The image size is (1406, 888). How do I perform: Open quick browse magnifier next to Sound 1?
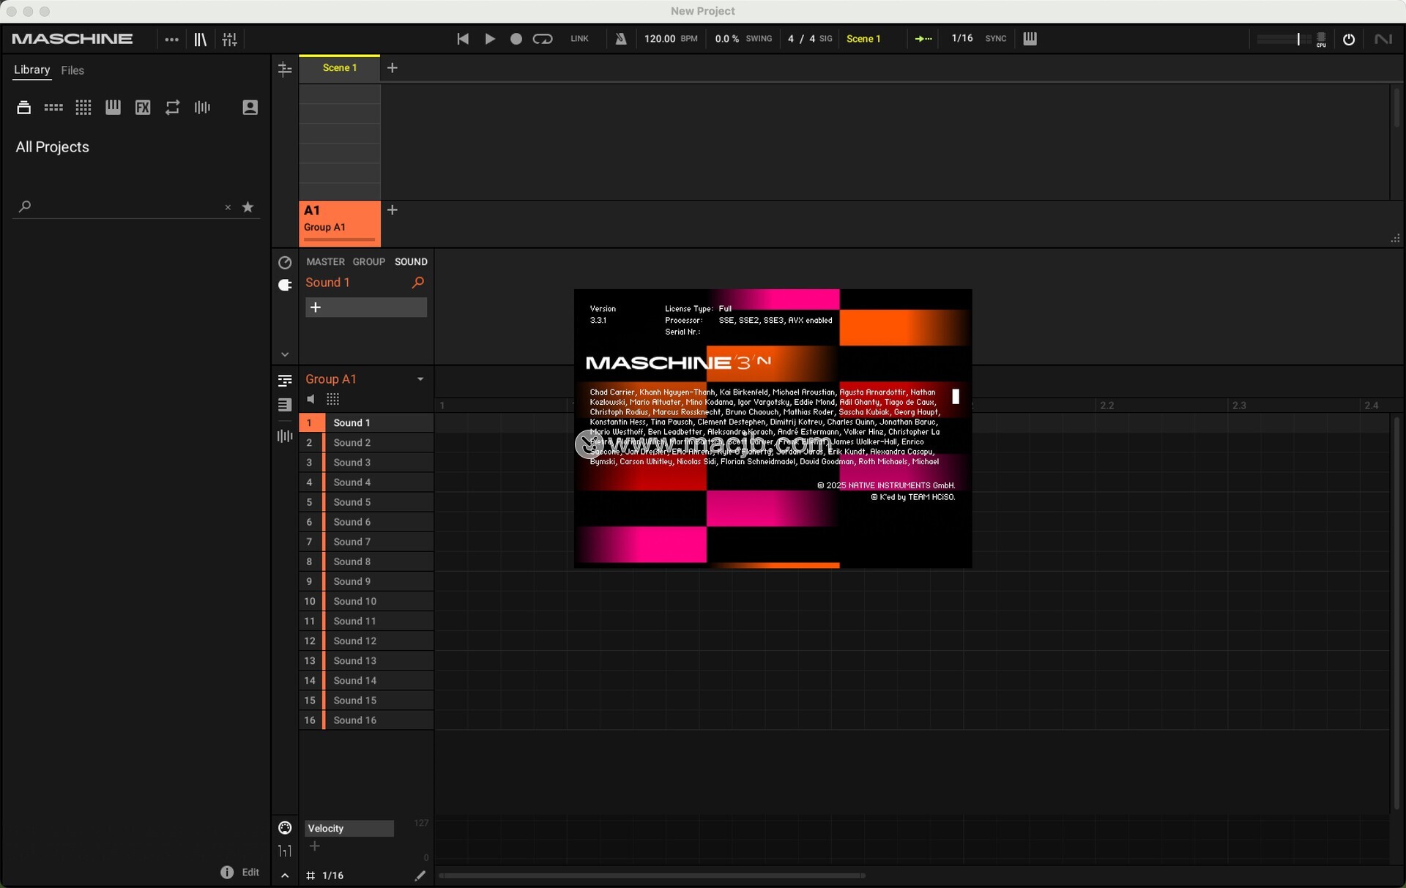418,283
